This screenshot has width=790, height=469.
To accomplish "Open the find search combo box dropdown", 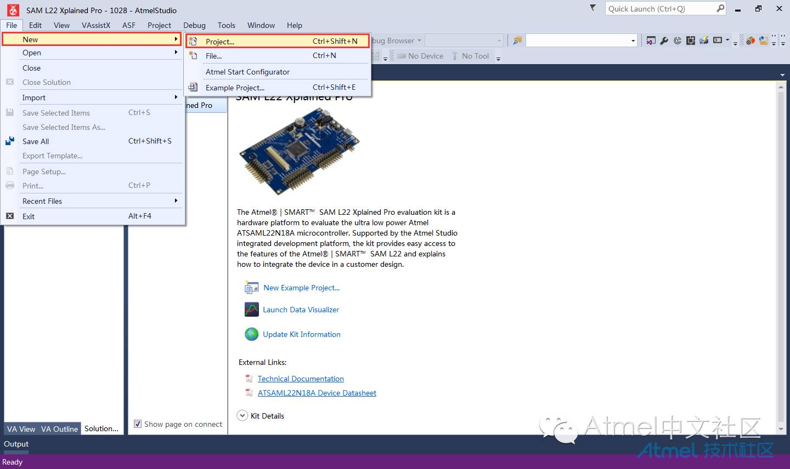I will [633, 41].
